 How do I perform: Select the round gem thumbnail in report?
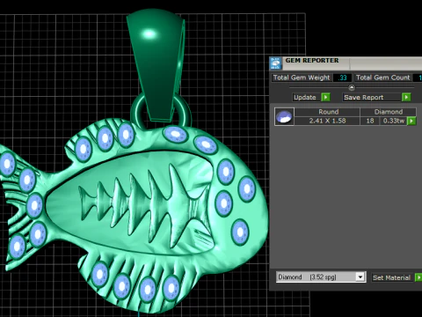pyautogui.click(x=284, y=116)
